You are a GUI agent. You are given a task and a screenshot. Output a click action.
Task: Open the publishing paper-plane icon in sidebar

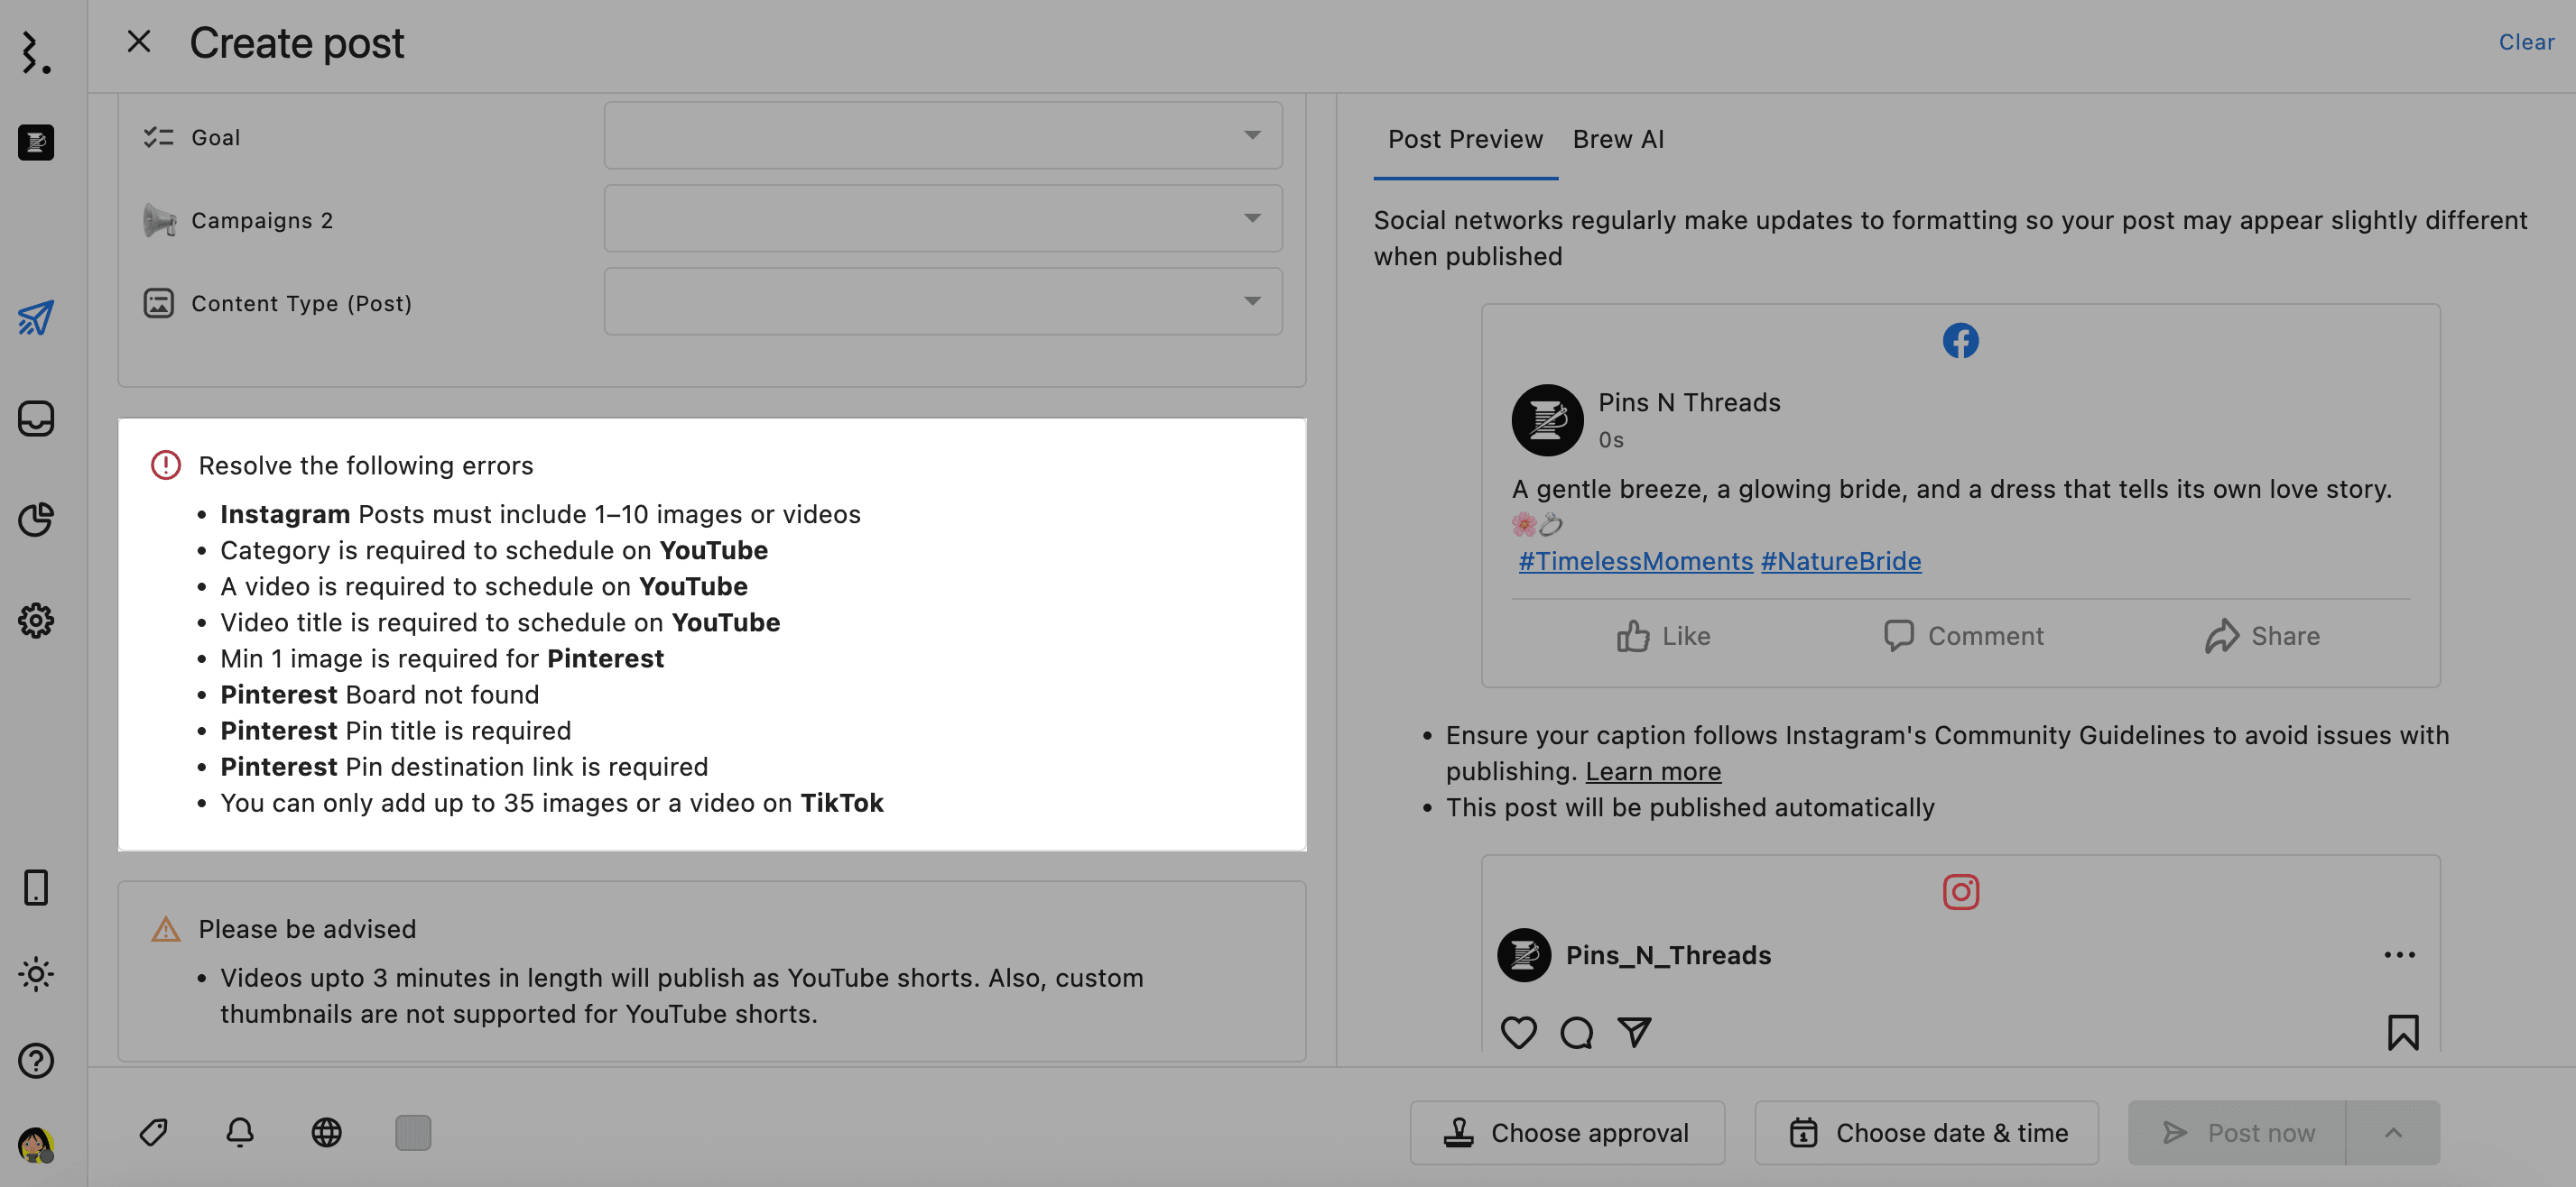[x=36, y=317]
